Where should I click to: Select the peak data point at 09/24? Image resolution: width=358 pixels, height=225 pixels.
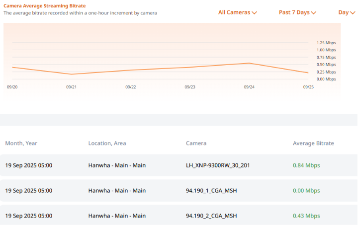coord(249,63)
